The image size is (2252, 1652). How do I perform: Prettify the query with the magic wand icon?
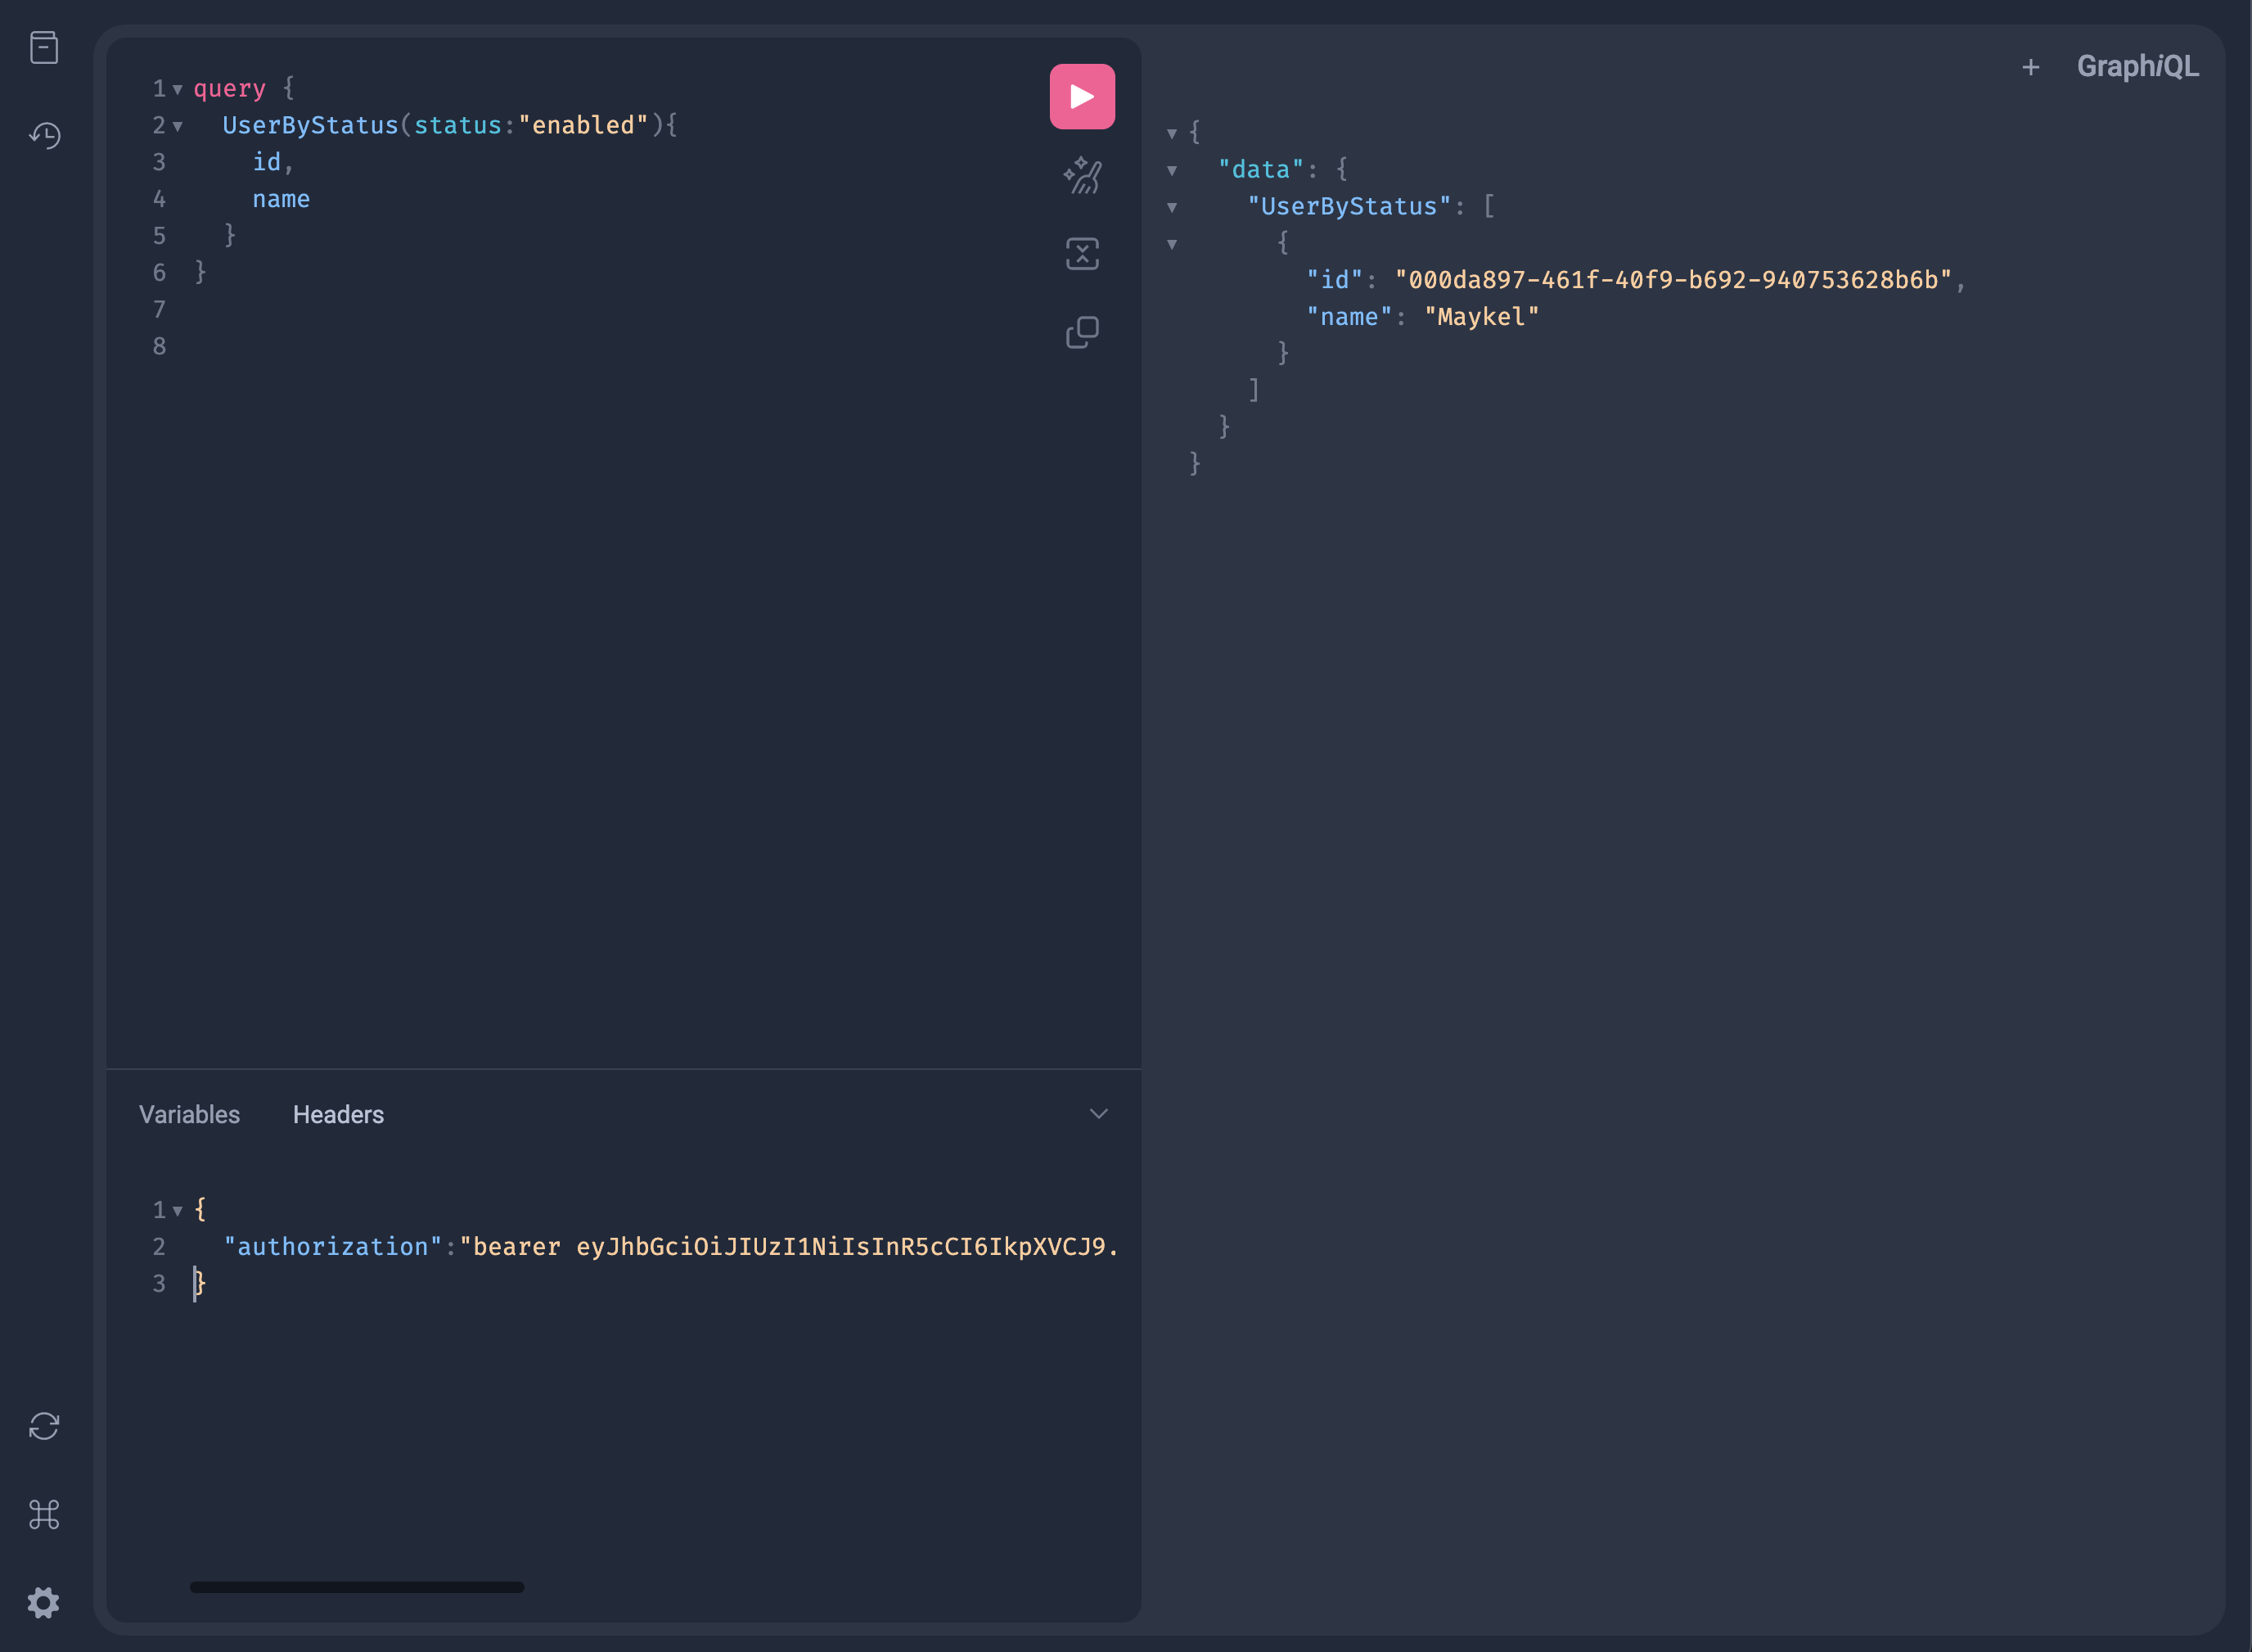click(1082, 176)
